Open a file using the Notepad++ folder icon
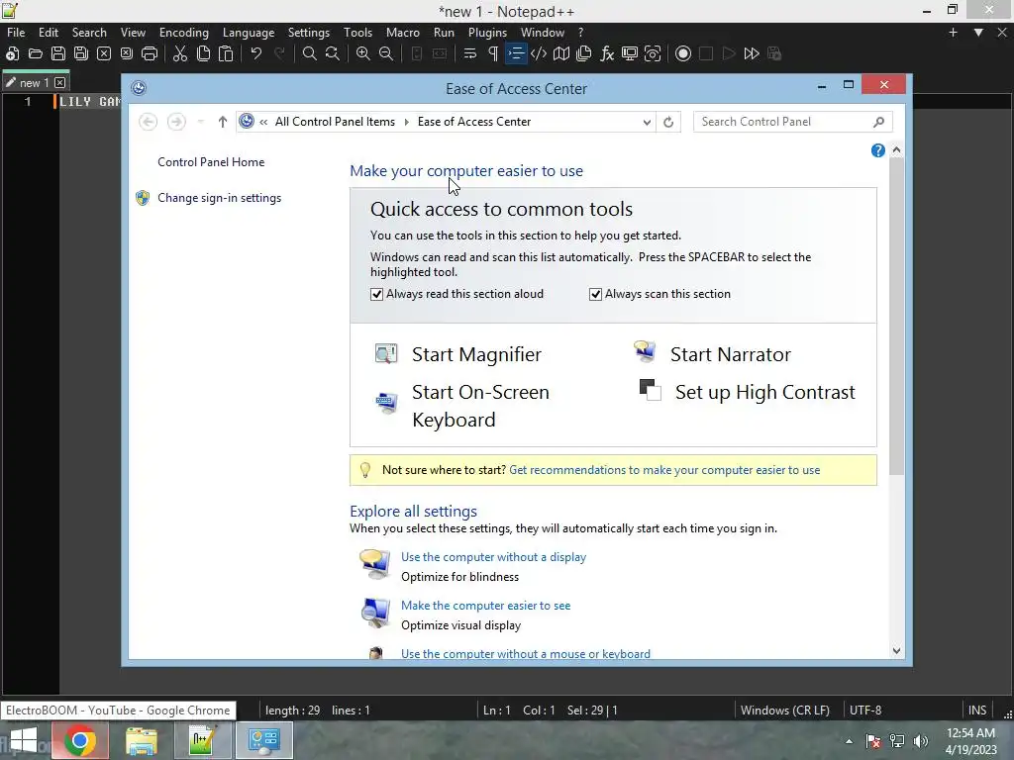Viewport: 1014px width, 760px height. point(36,53)
